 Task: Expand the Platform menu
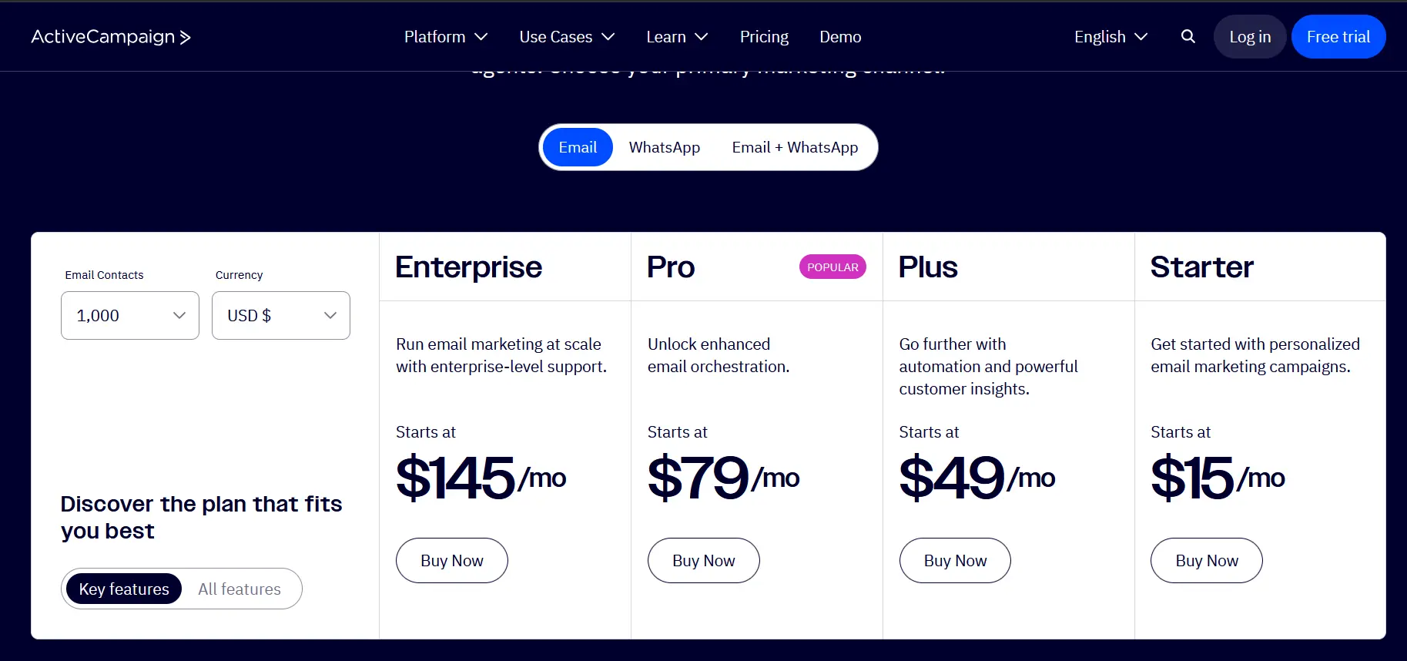[446, 37]
